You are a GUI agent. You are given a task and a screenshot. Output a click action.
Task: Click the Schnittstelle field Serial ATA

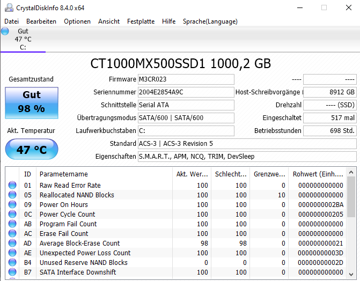(186, 105)
